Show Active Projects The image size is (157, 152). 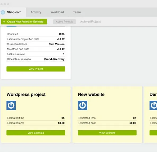(x=65, y=22)
